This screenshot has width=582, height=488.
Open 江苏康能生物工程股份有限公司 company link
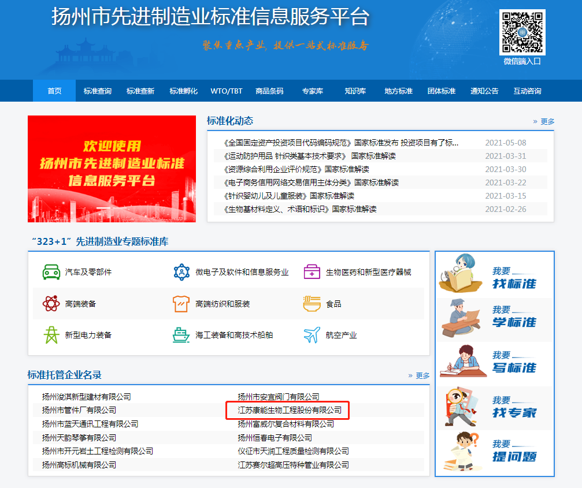[x=290, y=411]
